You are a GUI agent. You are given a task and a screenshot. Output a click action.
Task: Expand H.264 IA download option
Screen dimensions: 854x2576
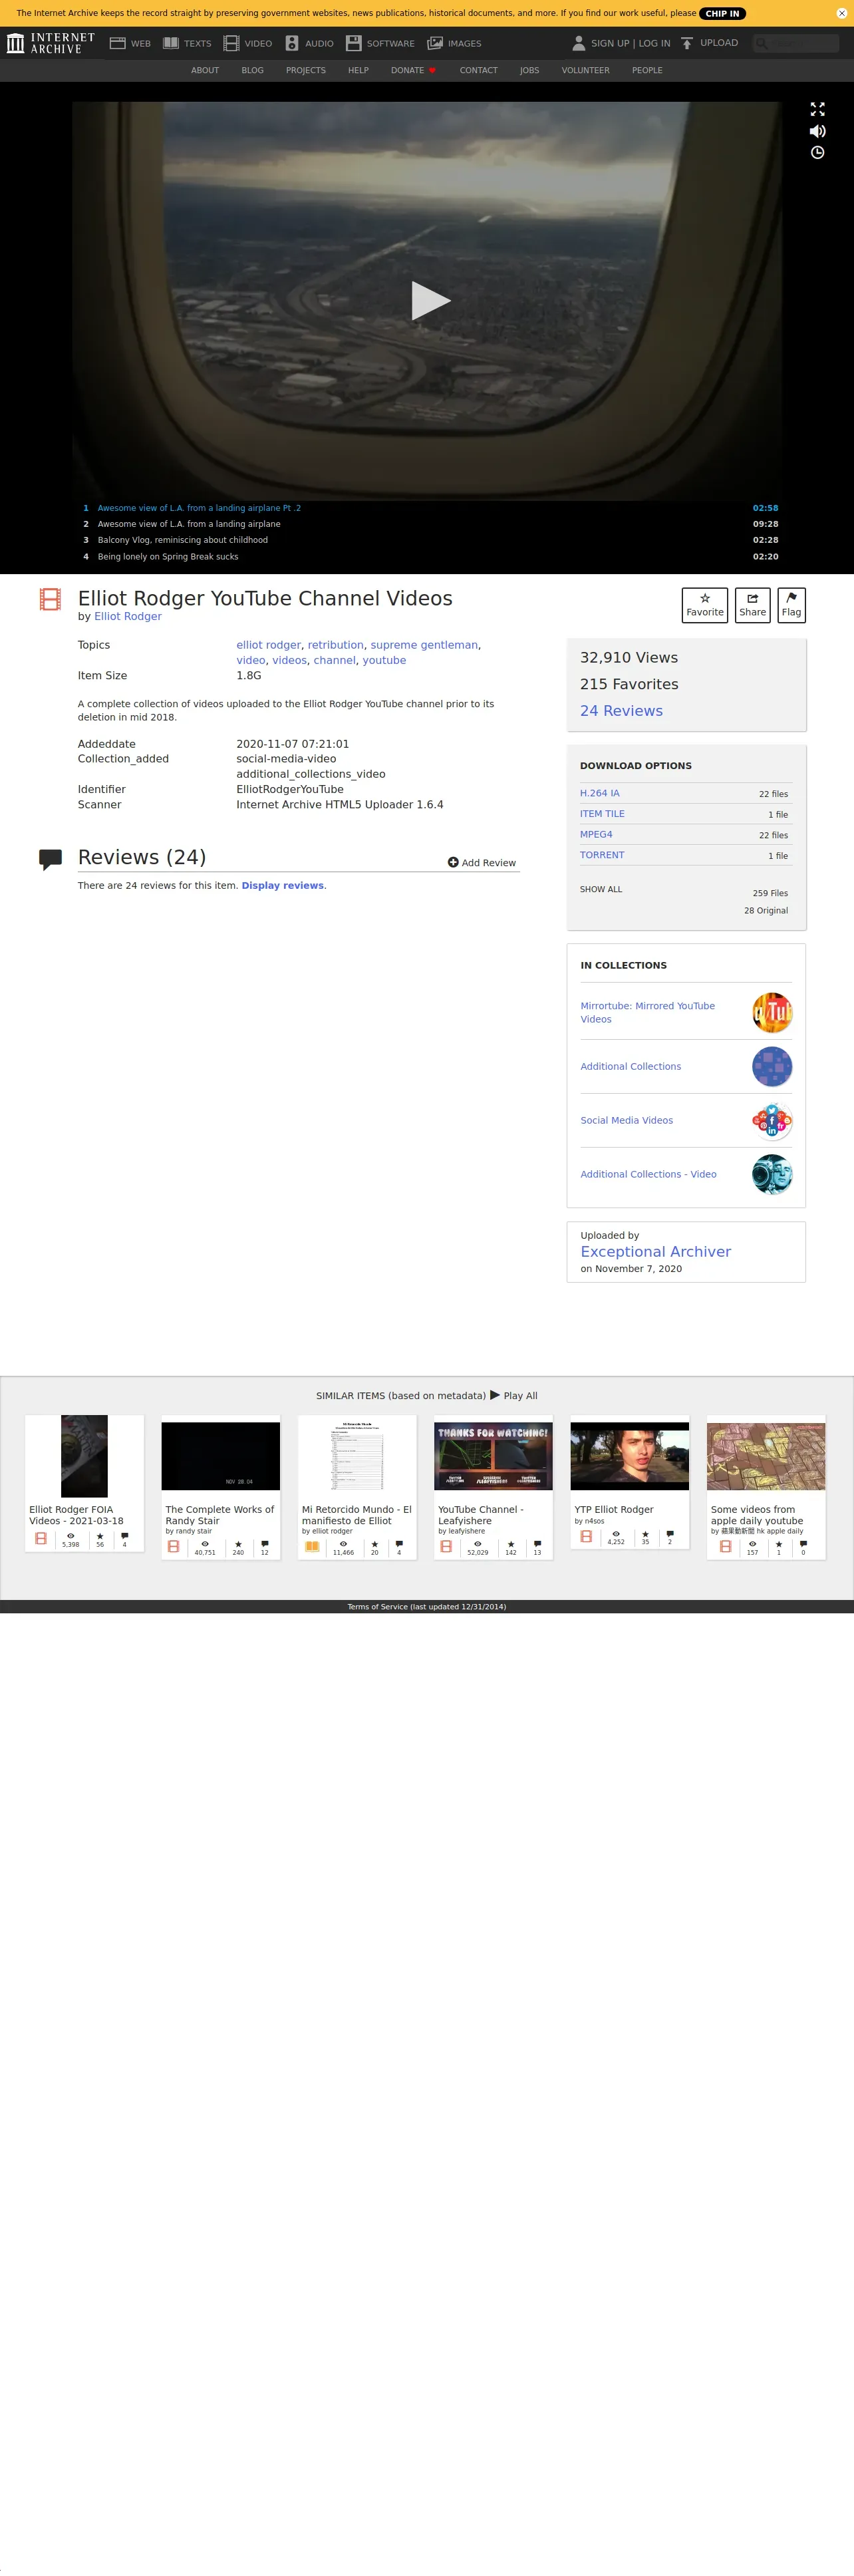click(600, 793)
